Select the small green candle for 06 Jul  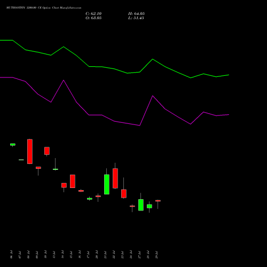[x=13, y=145]
